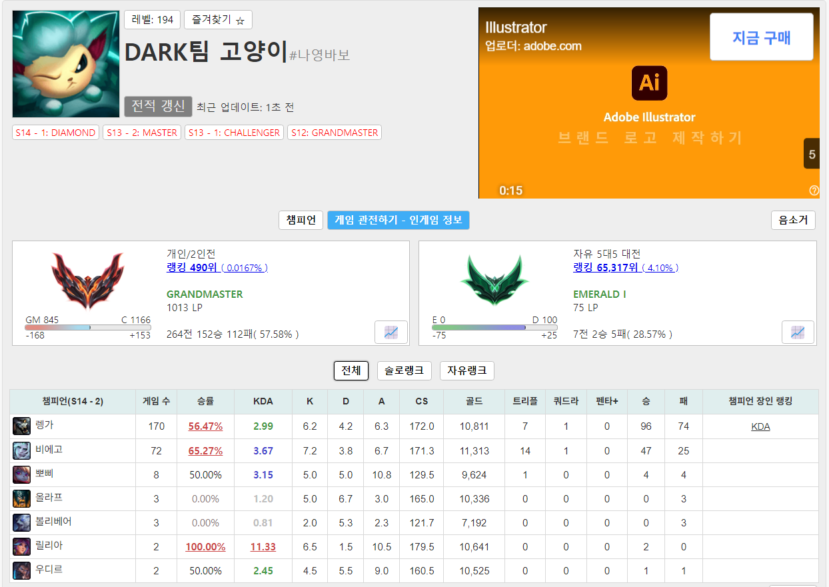
Task: Click the 비에고 champion name
Action: (x=49, y=449)
